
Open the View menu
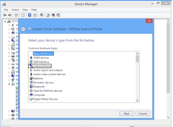[25, 10]
